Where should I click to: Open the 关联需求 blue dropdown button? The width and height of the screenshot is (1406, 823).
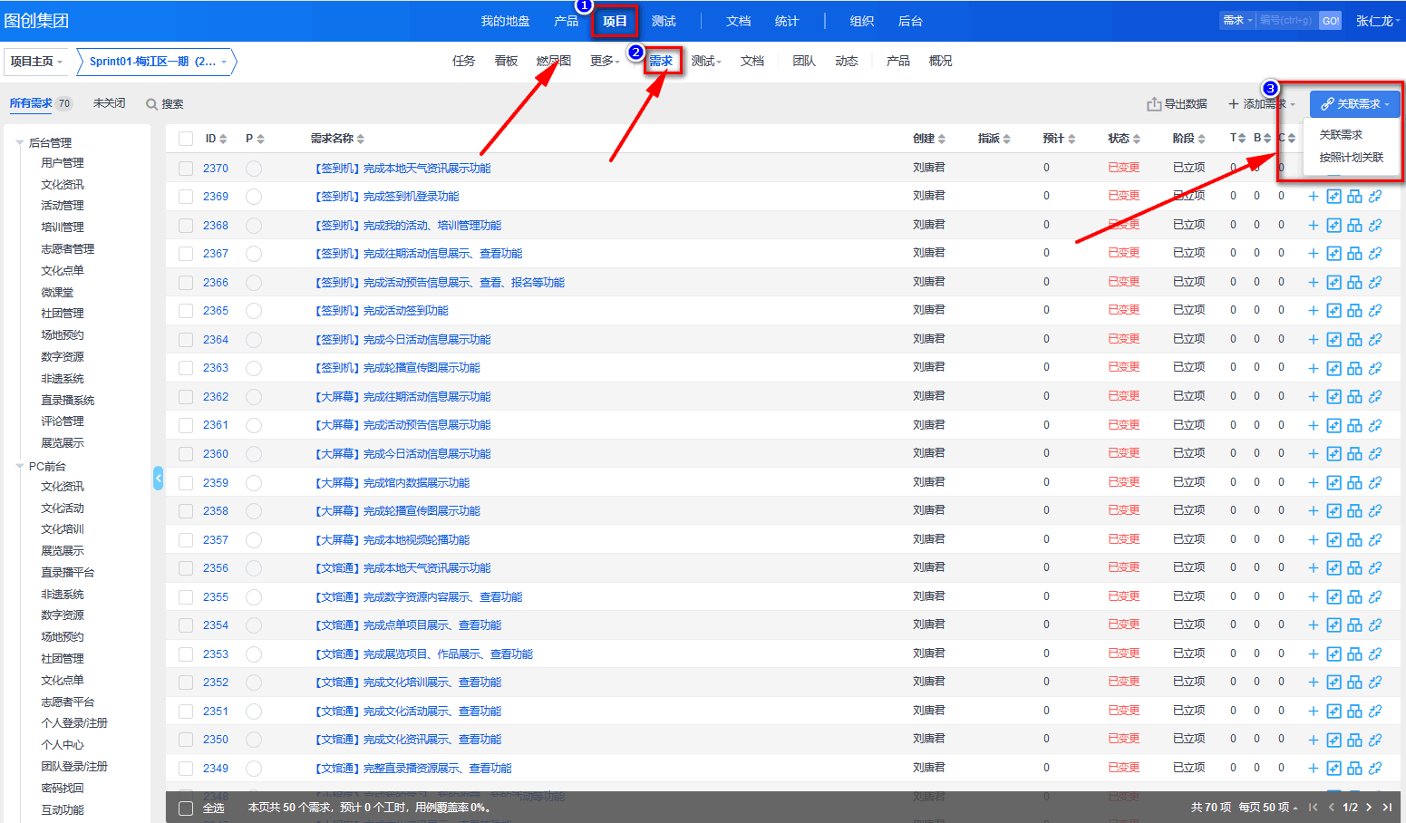tap(1354, 103)
